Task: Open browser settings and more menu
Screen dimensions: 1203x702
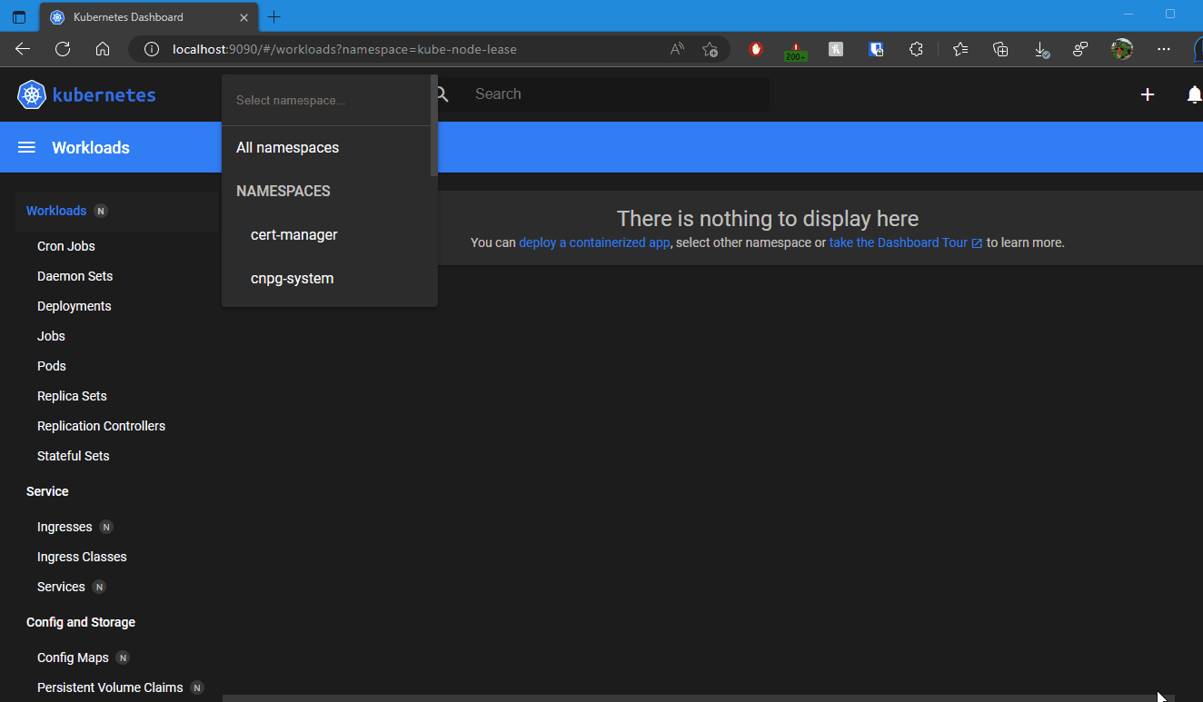Action: (x=1164, y=49)
